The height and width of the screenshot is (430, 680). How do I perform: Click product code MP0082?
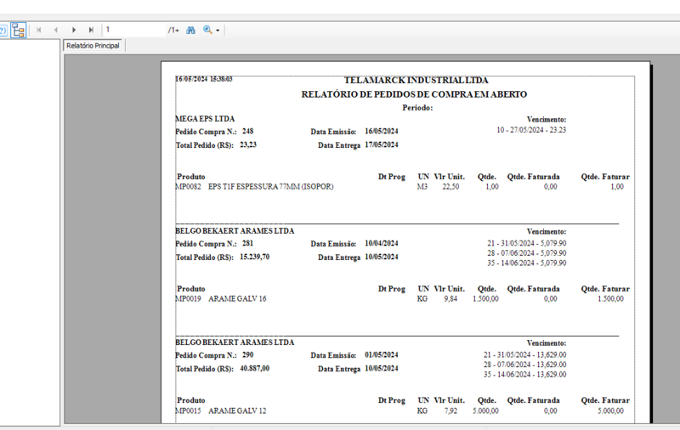click(x=188, y=187)
